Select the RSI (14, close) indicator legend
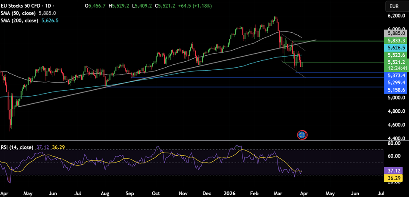This screenshot has width=409, height=197. pos(17,147)
